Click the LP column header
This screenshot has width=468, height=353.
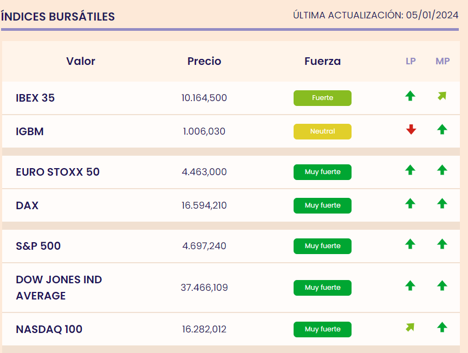tap(411, 61)
